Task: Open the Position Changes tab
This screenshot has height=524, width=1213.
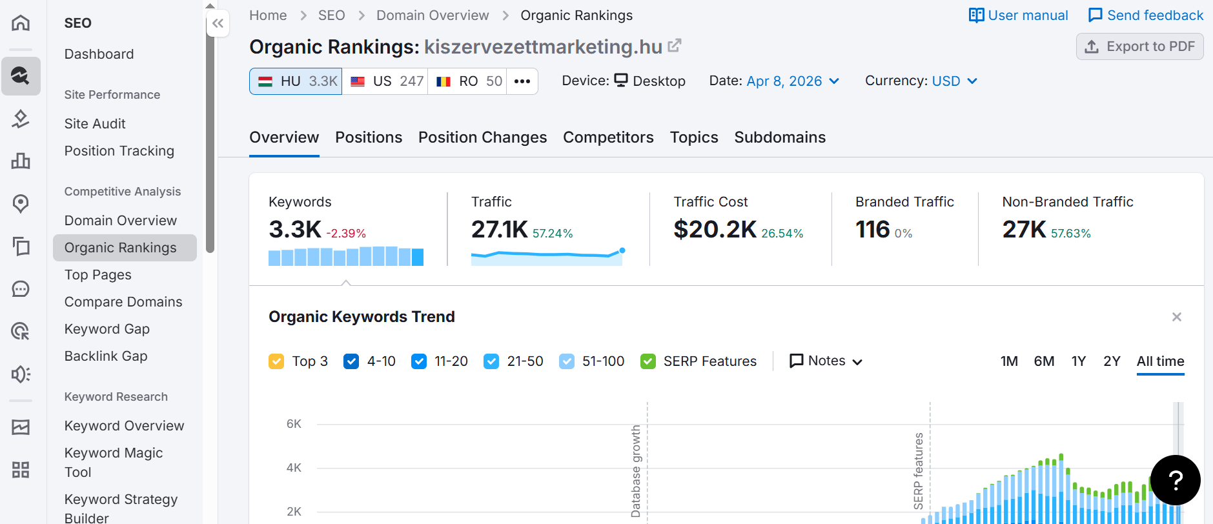Action: (x=482, y=137)
